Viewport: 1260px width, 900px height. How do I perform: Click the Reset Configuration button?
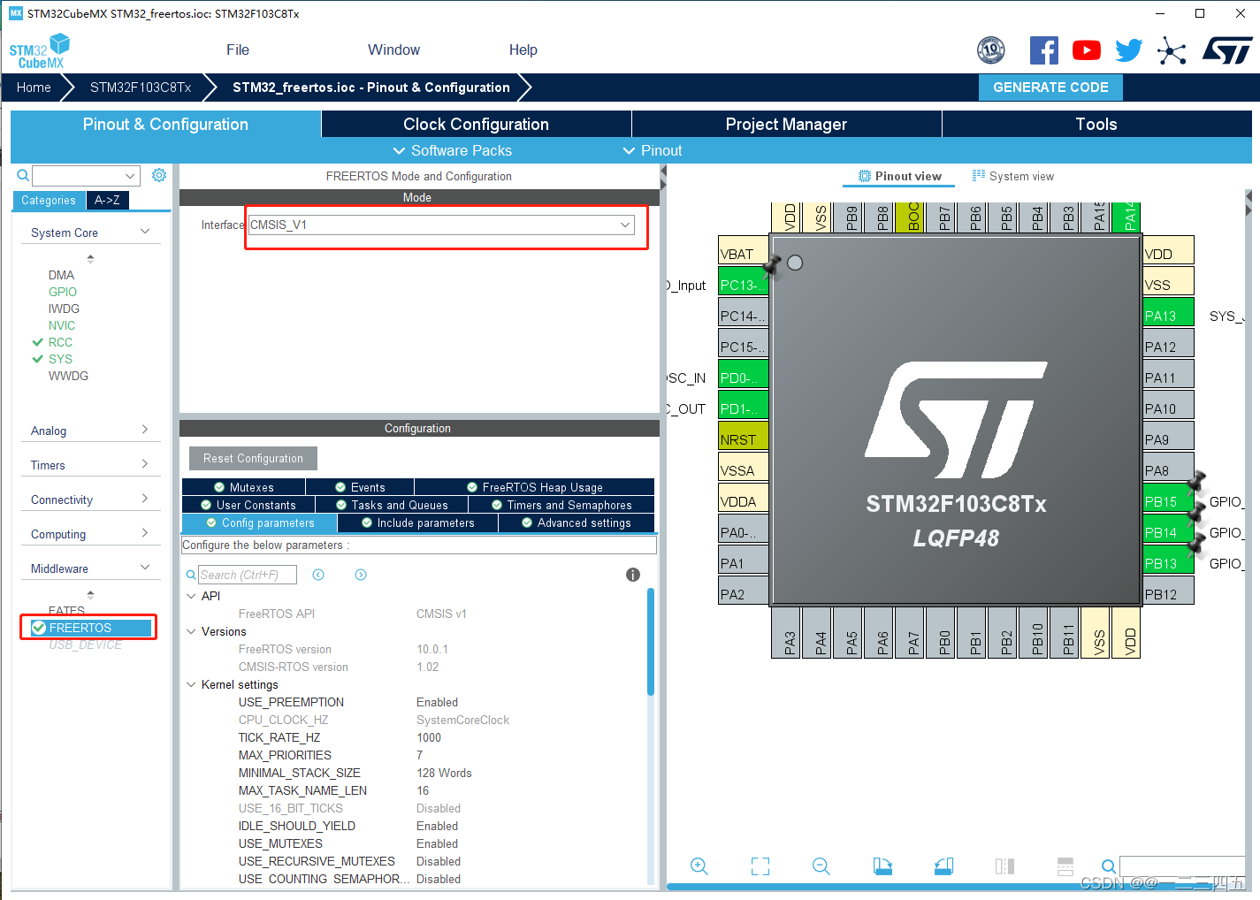click(253, 458)
